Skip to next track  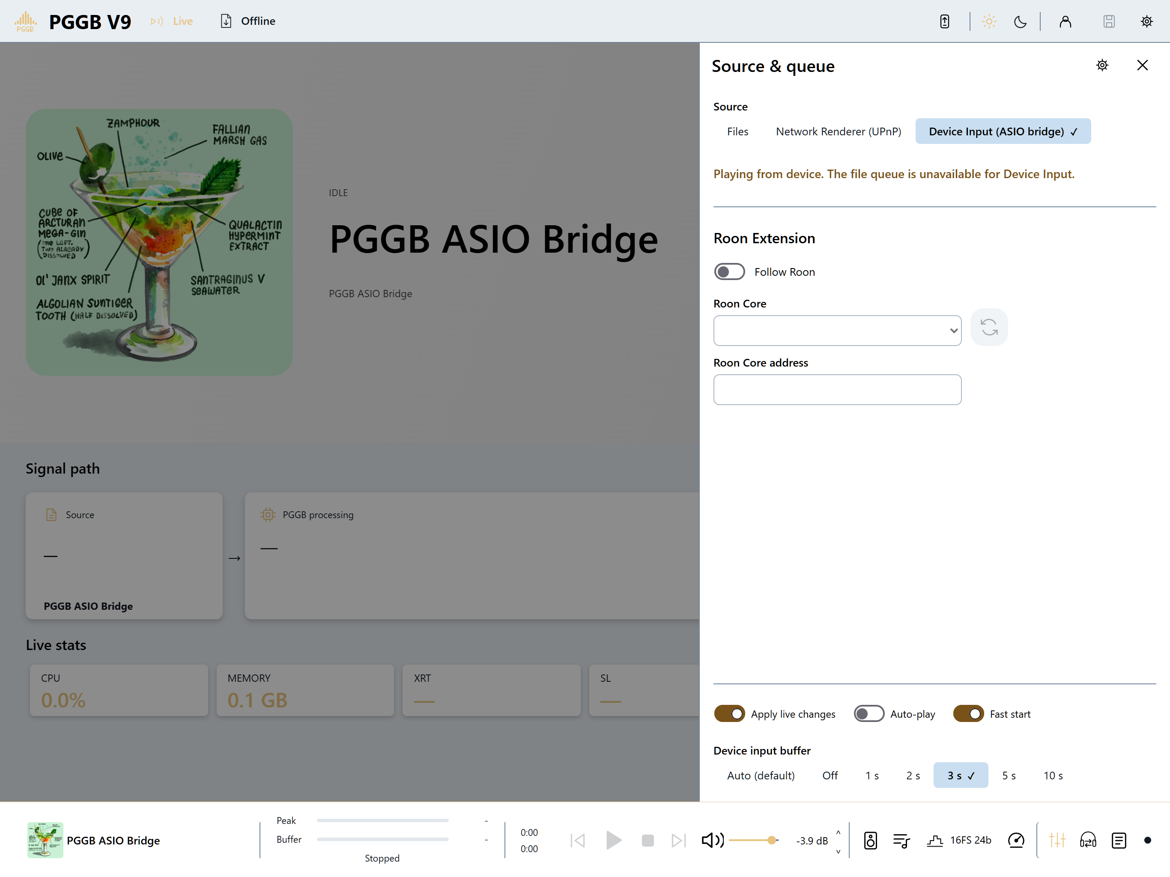click(x=678, y=840)
